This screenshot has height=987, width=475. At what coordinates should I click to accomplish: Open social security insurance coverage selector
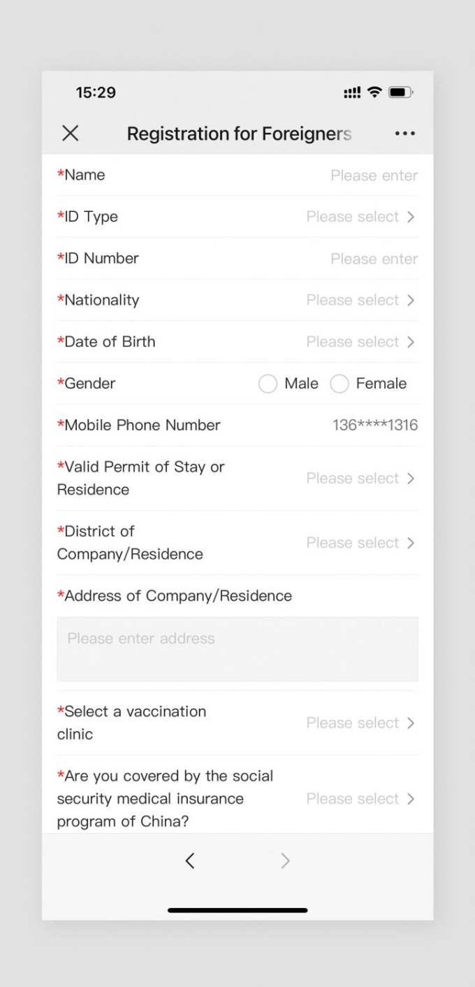click(360, 799)
